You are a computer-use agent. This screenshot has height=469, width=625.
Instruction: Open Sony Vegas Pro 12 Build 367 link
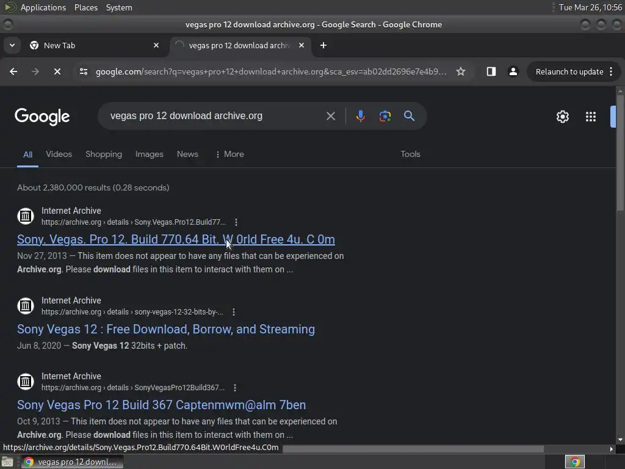pyautogui.click(x=161, y=405)
